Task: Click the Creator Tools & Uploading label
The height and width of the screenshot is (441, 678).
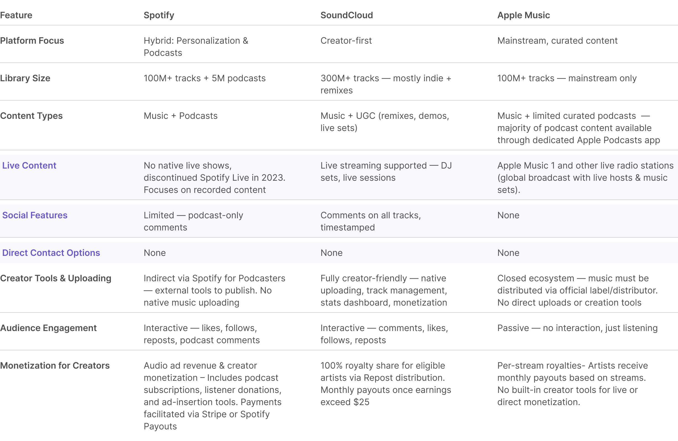Action: pos(56,278)
